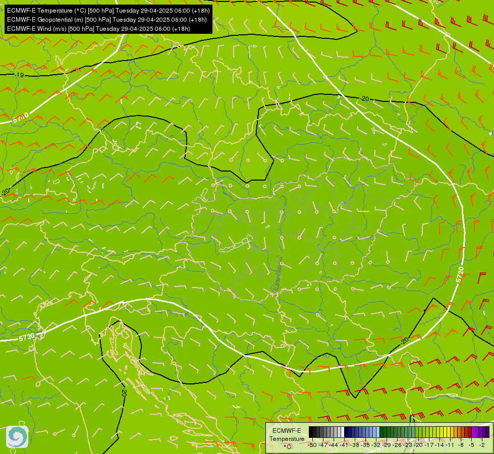Click the -23 legend value
Screen dimensions: 494x454
pyautogui.click(x=408, y=445)
